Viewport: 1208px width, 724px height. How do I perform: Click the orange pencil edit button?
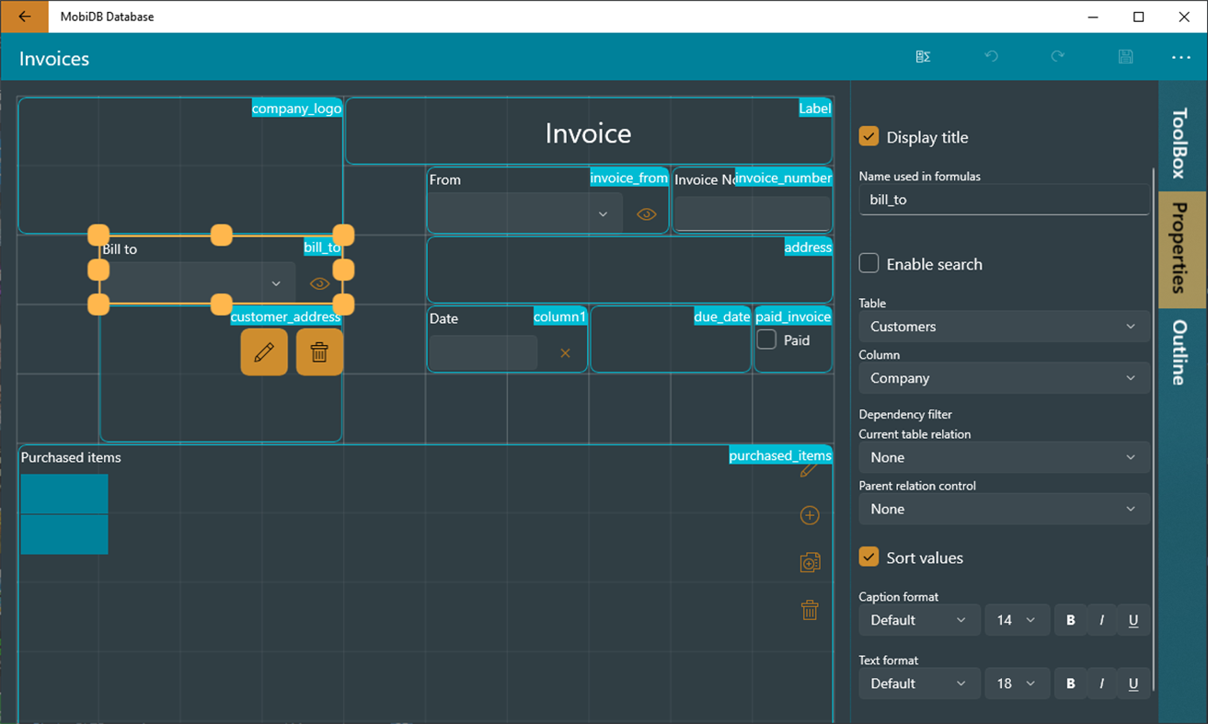pyautogui.click(x=264, y=351)
